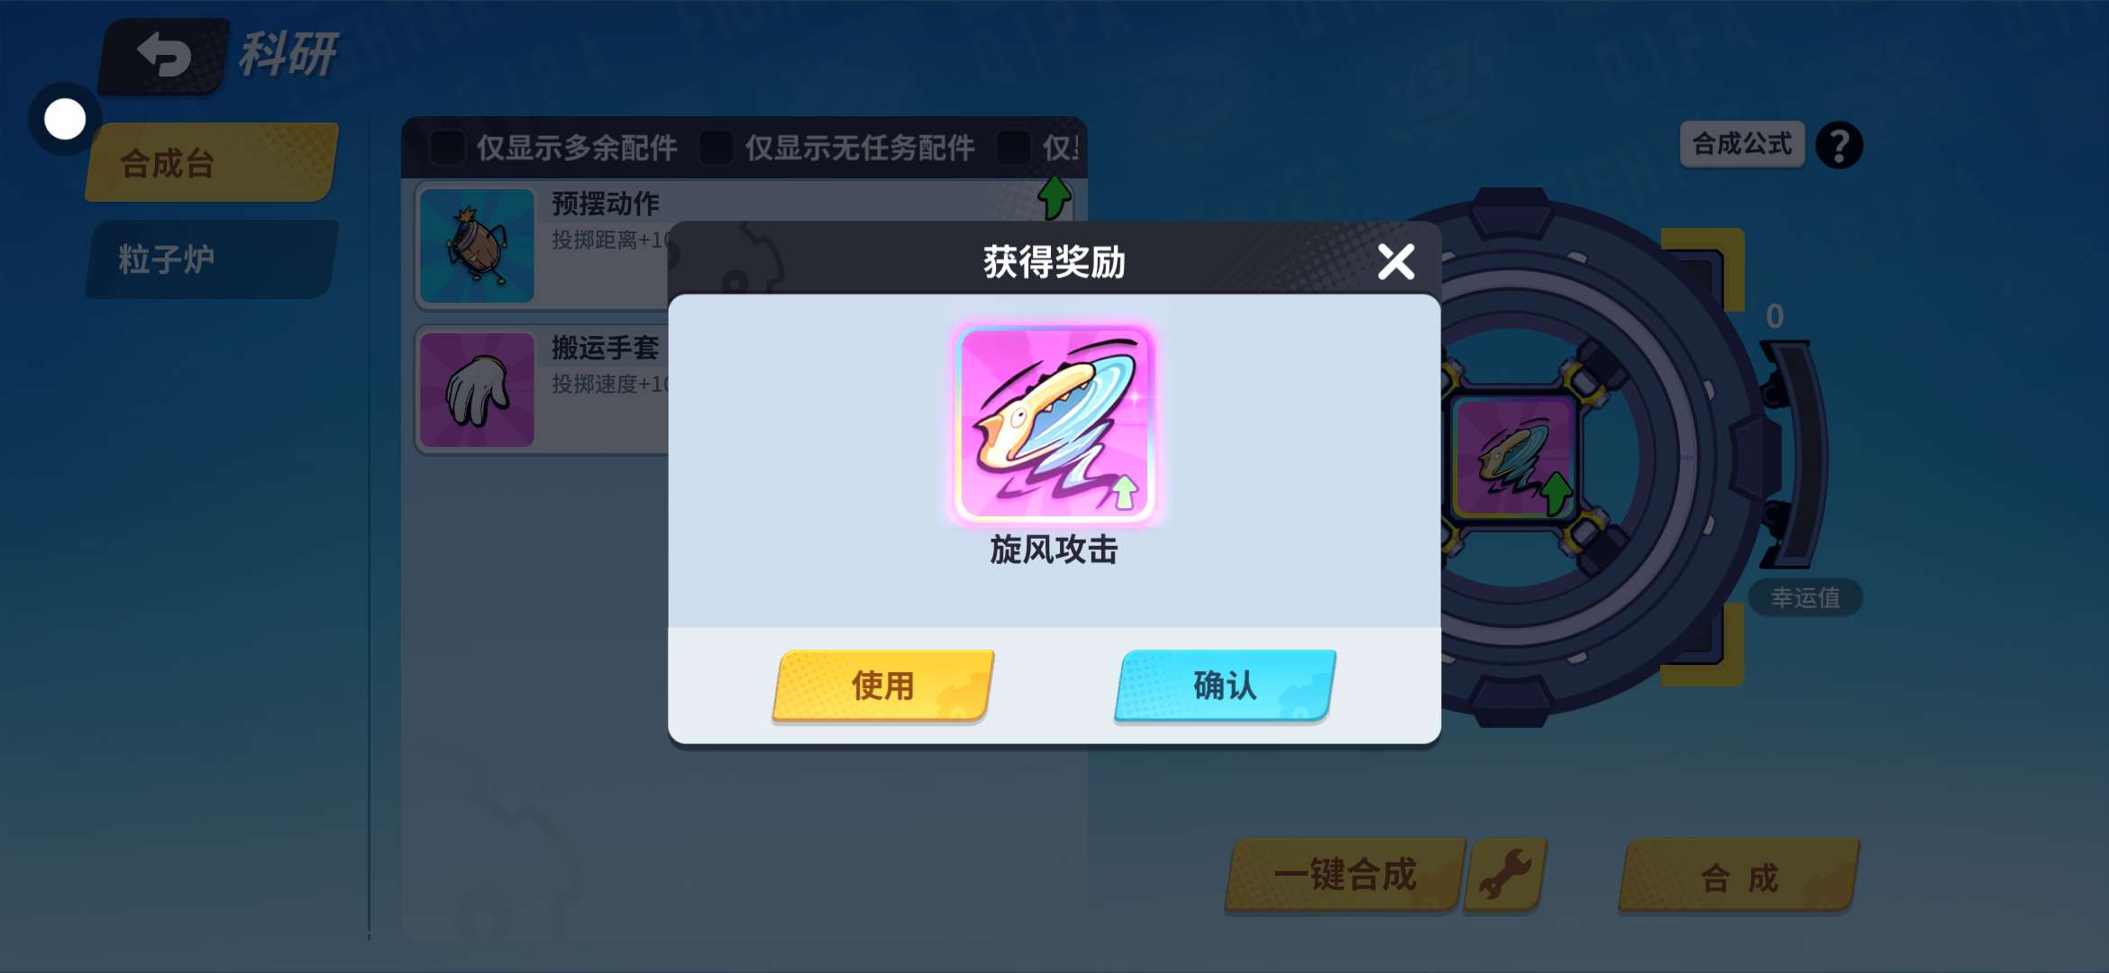Select the 旋风攻击 reward icon
The width and height of the screenshot is (2109, 973).
click(1054, 424)
